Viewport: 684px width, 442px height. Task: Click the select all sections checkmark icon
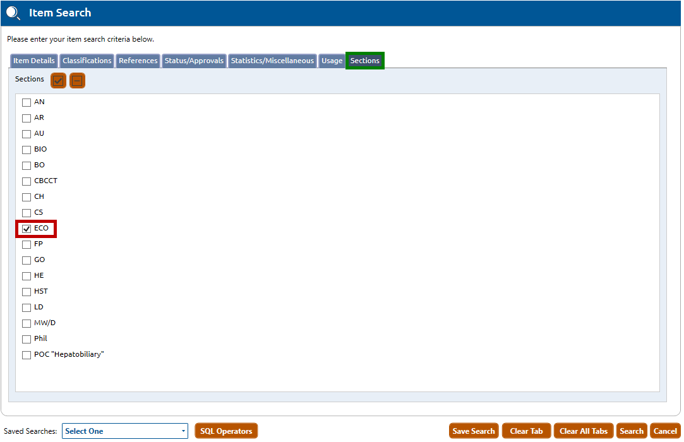tap(59, 80)
